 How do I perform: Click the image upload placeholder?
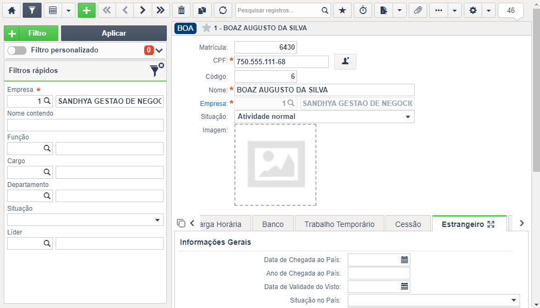275,165
